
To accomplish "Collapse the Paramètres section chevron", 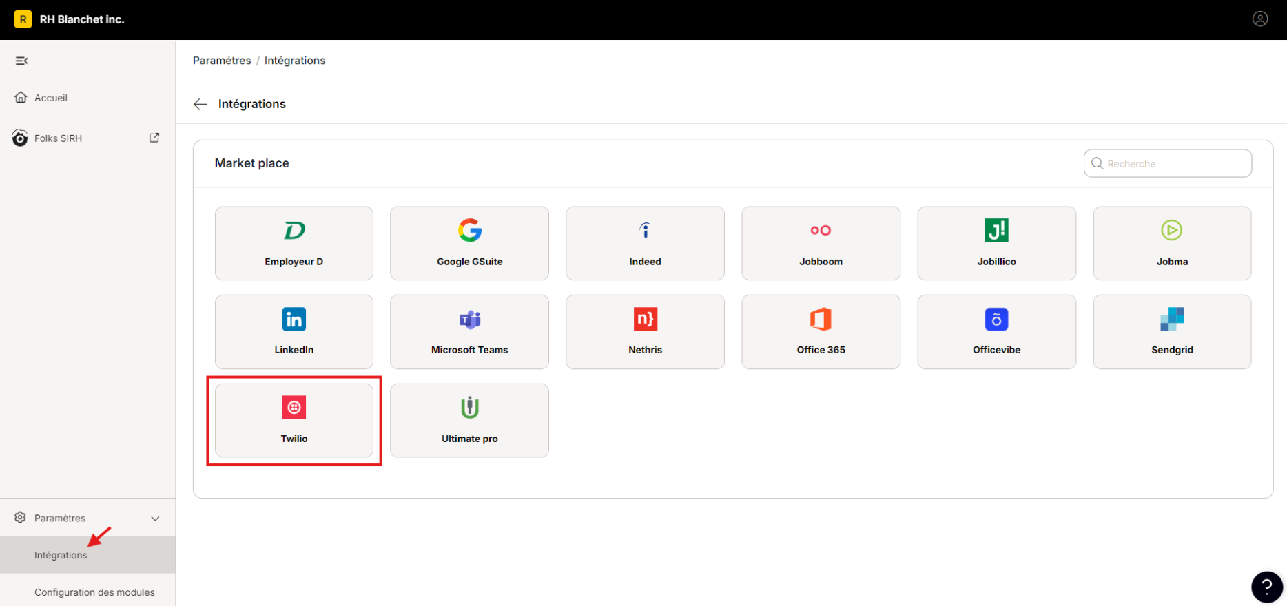I will click(x=155, y=518).
